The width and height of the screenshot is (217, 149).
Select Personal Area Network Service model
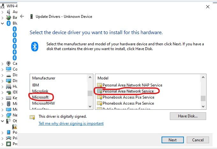(128, 91)
